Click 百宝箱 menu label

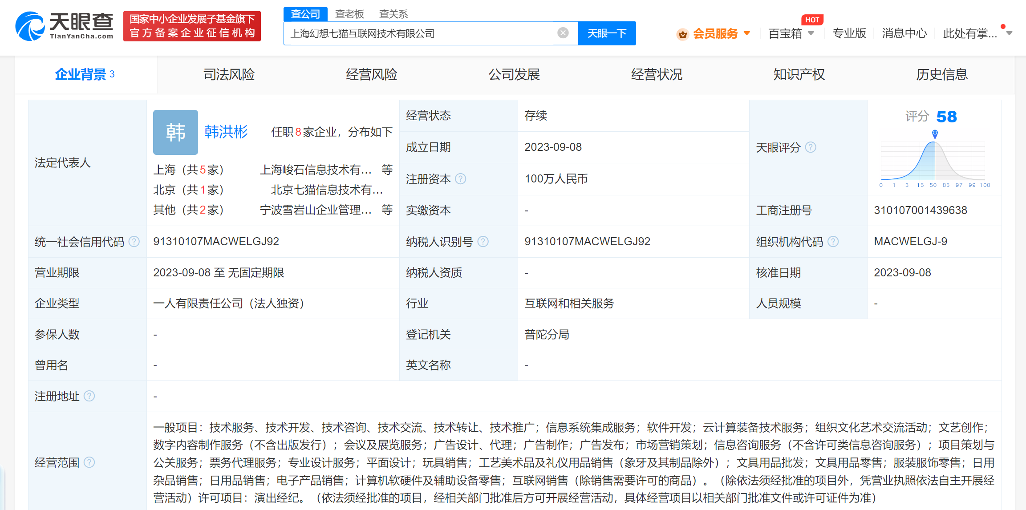785,34
